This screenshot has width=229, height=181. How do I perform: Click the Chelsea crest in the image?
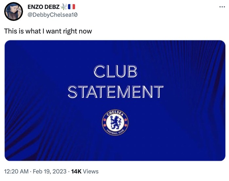pos(115,122)
